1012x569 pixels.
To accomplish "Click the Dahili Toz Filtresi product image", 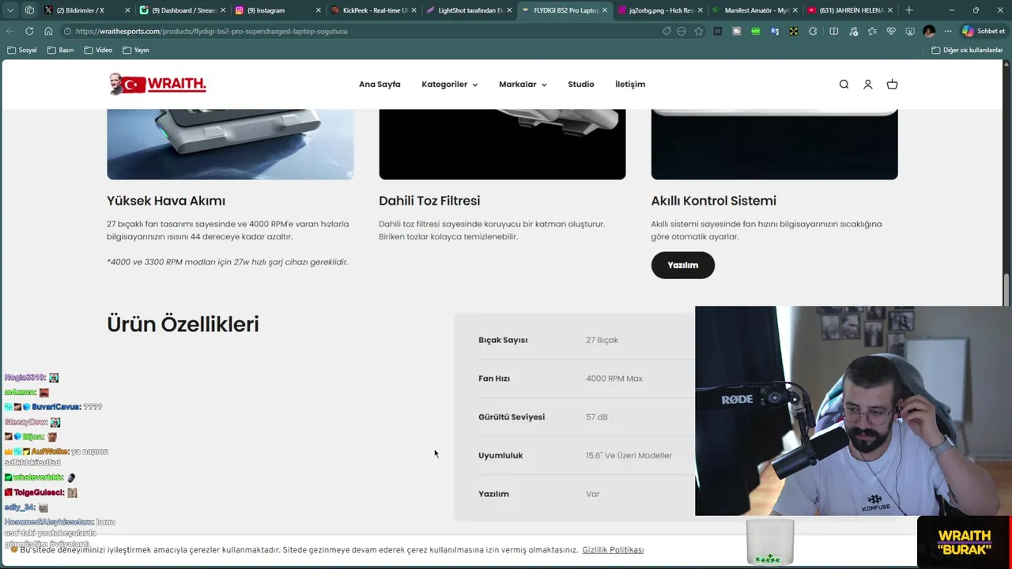I will [x=502, y=145].
